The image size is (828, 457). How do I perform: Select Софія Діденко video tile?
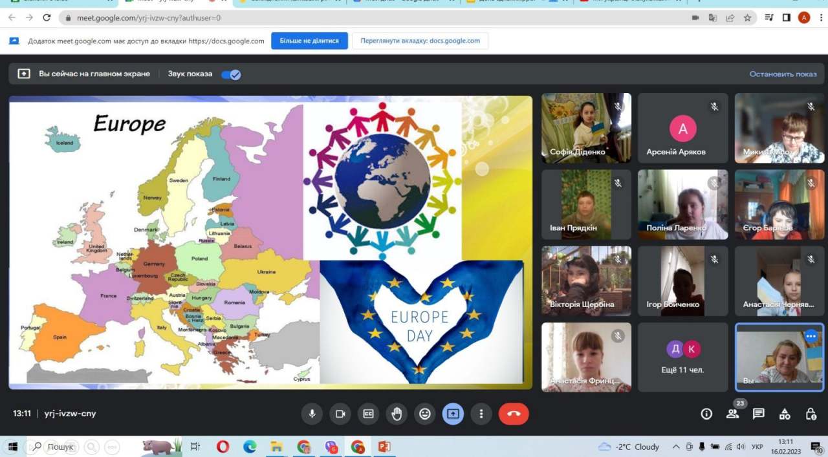586,128
